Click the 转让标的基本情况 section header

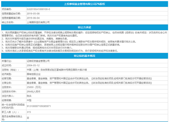[84, 56]
